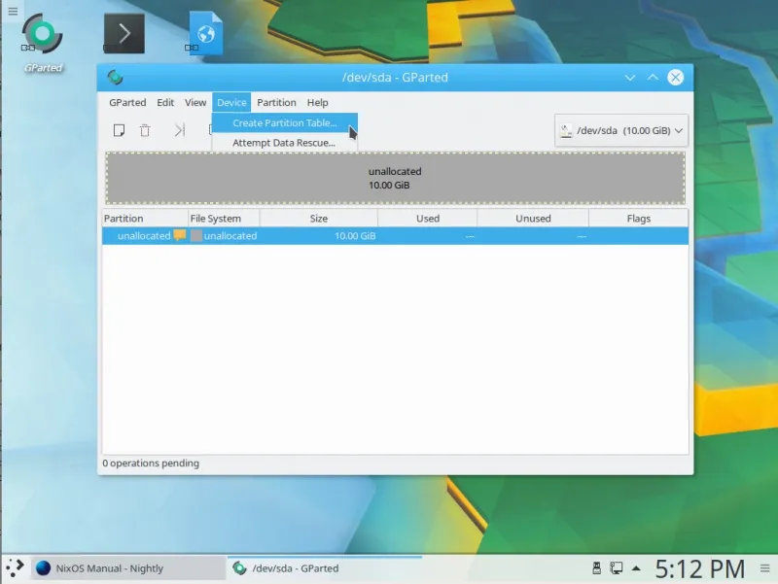778x584 pixels.
Task: Click the device notifier icon in system tray
Action: (x=595, y=567)
